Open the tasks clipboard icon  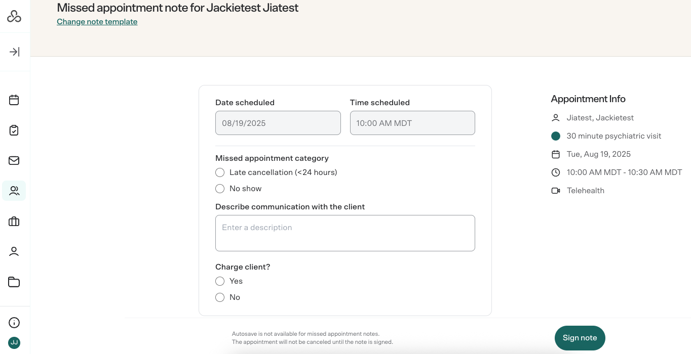14,130
